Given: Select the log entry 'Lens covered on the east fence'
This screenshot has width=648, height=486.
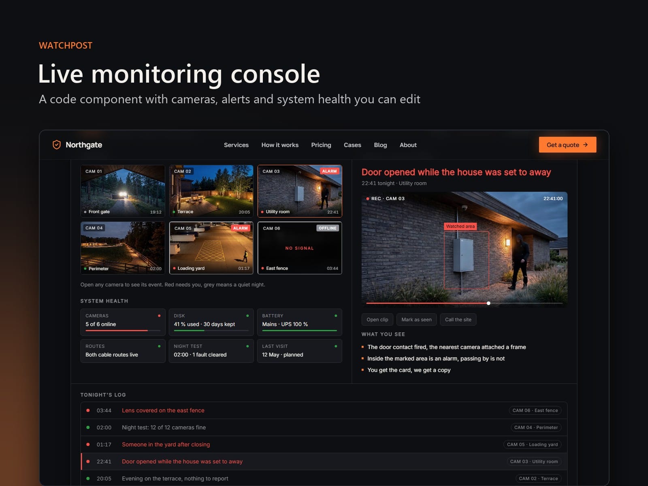Looking at the screenshot, I should tap(324, 410).
